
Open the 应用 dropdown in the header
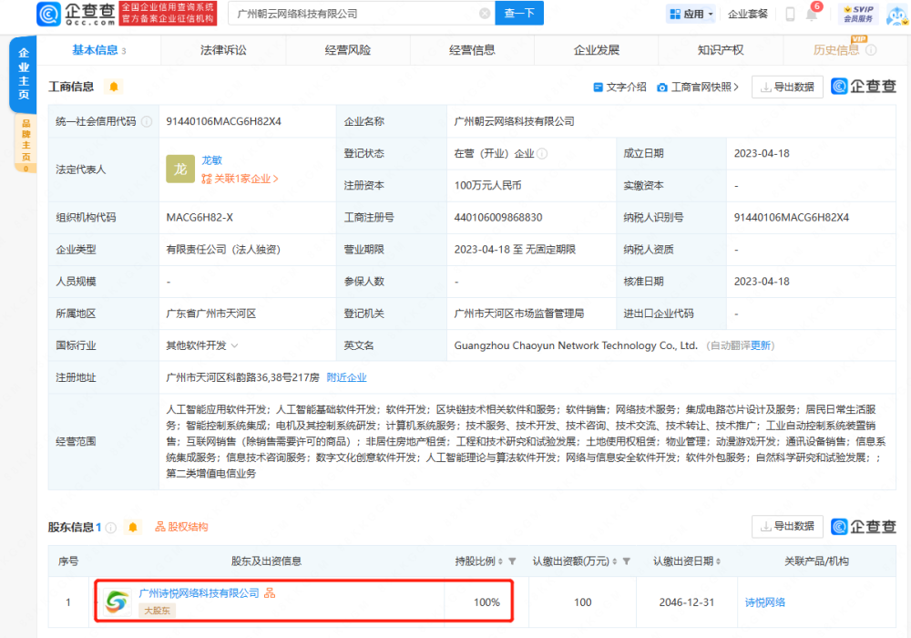[x=691, y=14]
